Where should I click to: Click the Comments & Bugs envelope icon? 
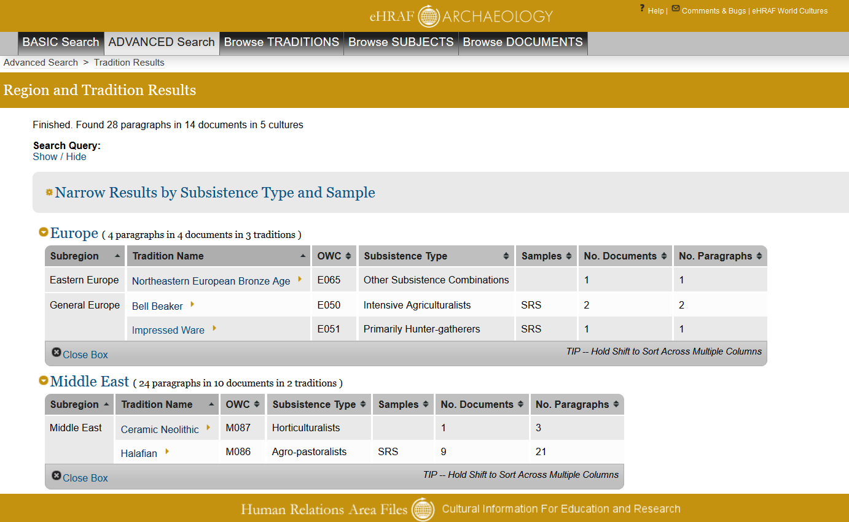tap(676, 9)
